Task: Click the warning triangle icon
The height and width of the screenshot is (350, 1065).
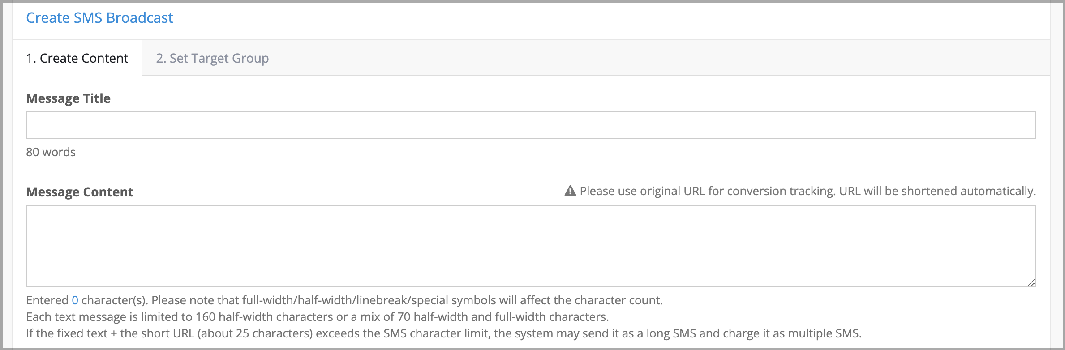Action: pos(570,191)
